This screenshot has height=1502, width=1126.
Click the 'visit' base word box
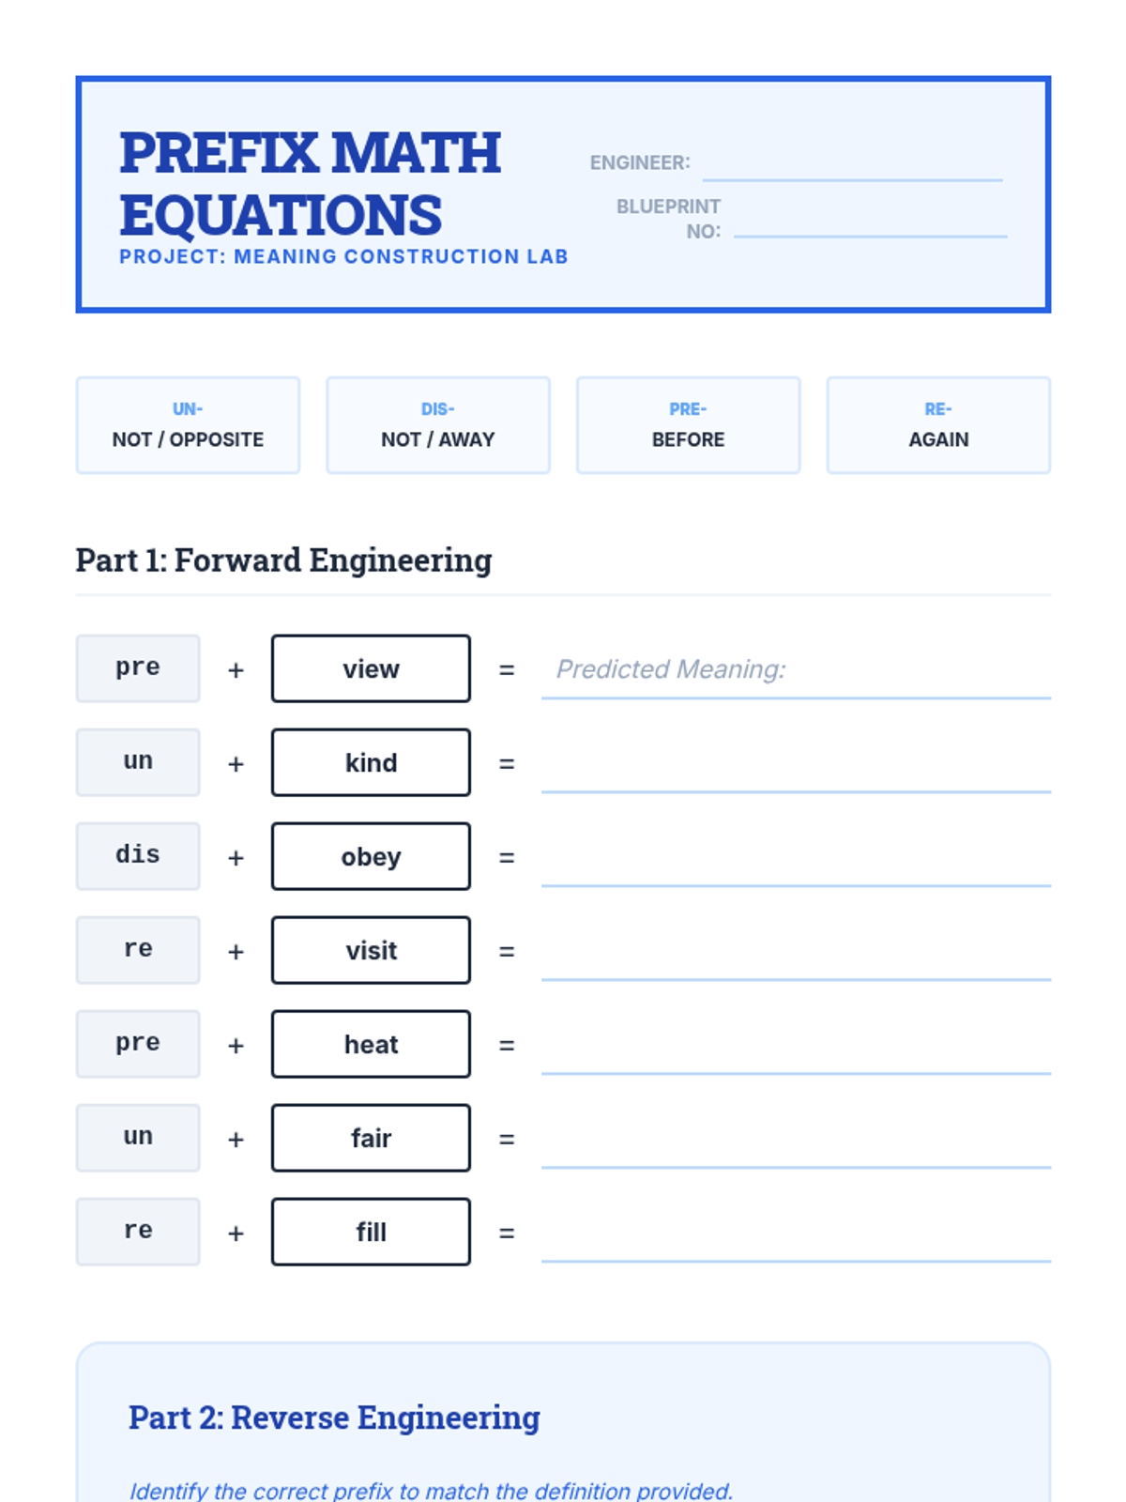[x=371, y=950]
